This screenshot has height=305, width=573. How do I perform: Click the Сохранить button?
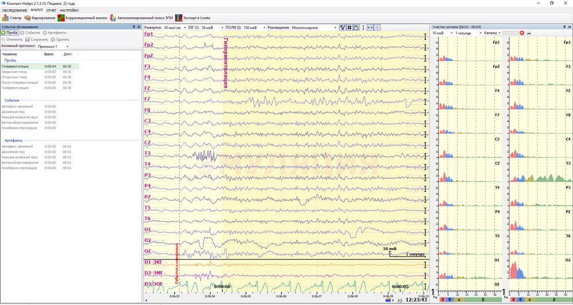click(37, 40)
